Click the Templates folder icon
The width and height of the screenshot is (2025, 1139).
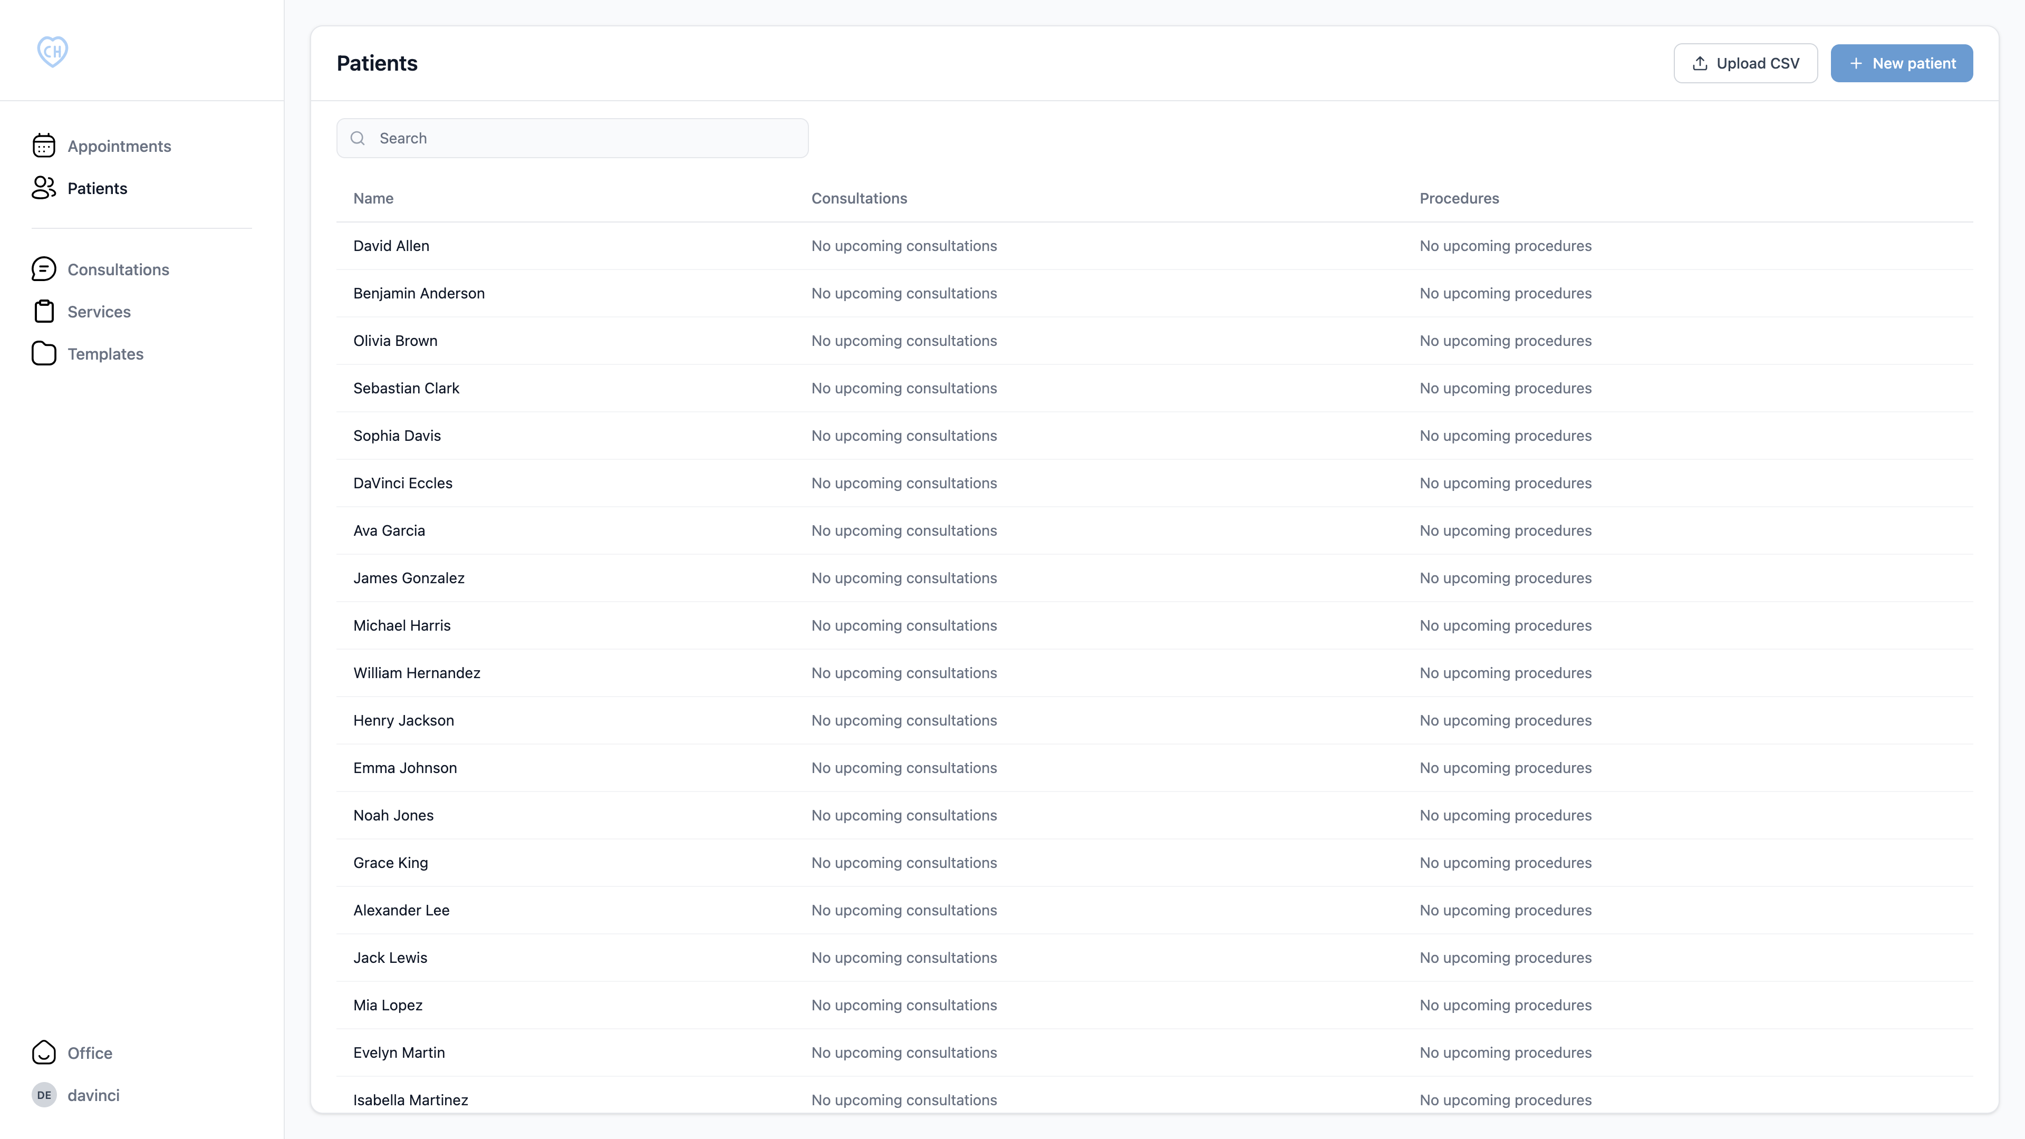tap(44, 354)
